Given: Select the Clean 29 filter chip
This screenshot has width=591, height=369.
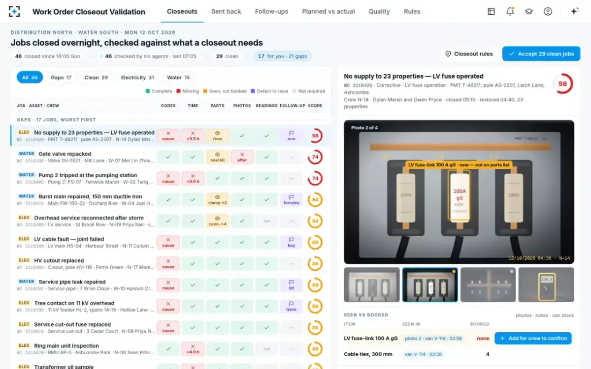Looking at the screenshot, I should 96,77.
